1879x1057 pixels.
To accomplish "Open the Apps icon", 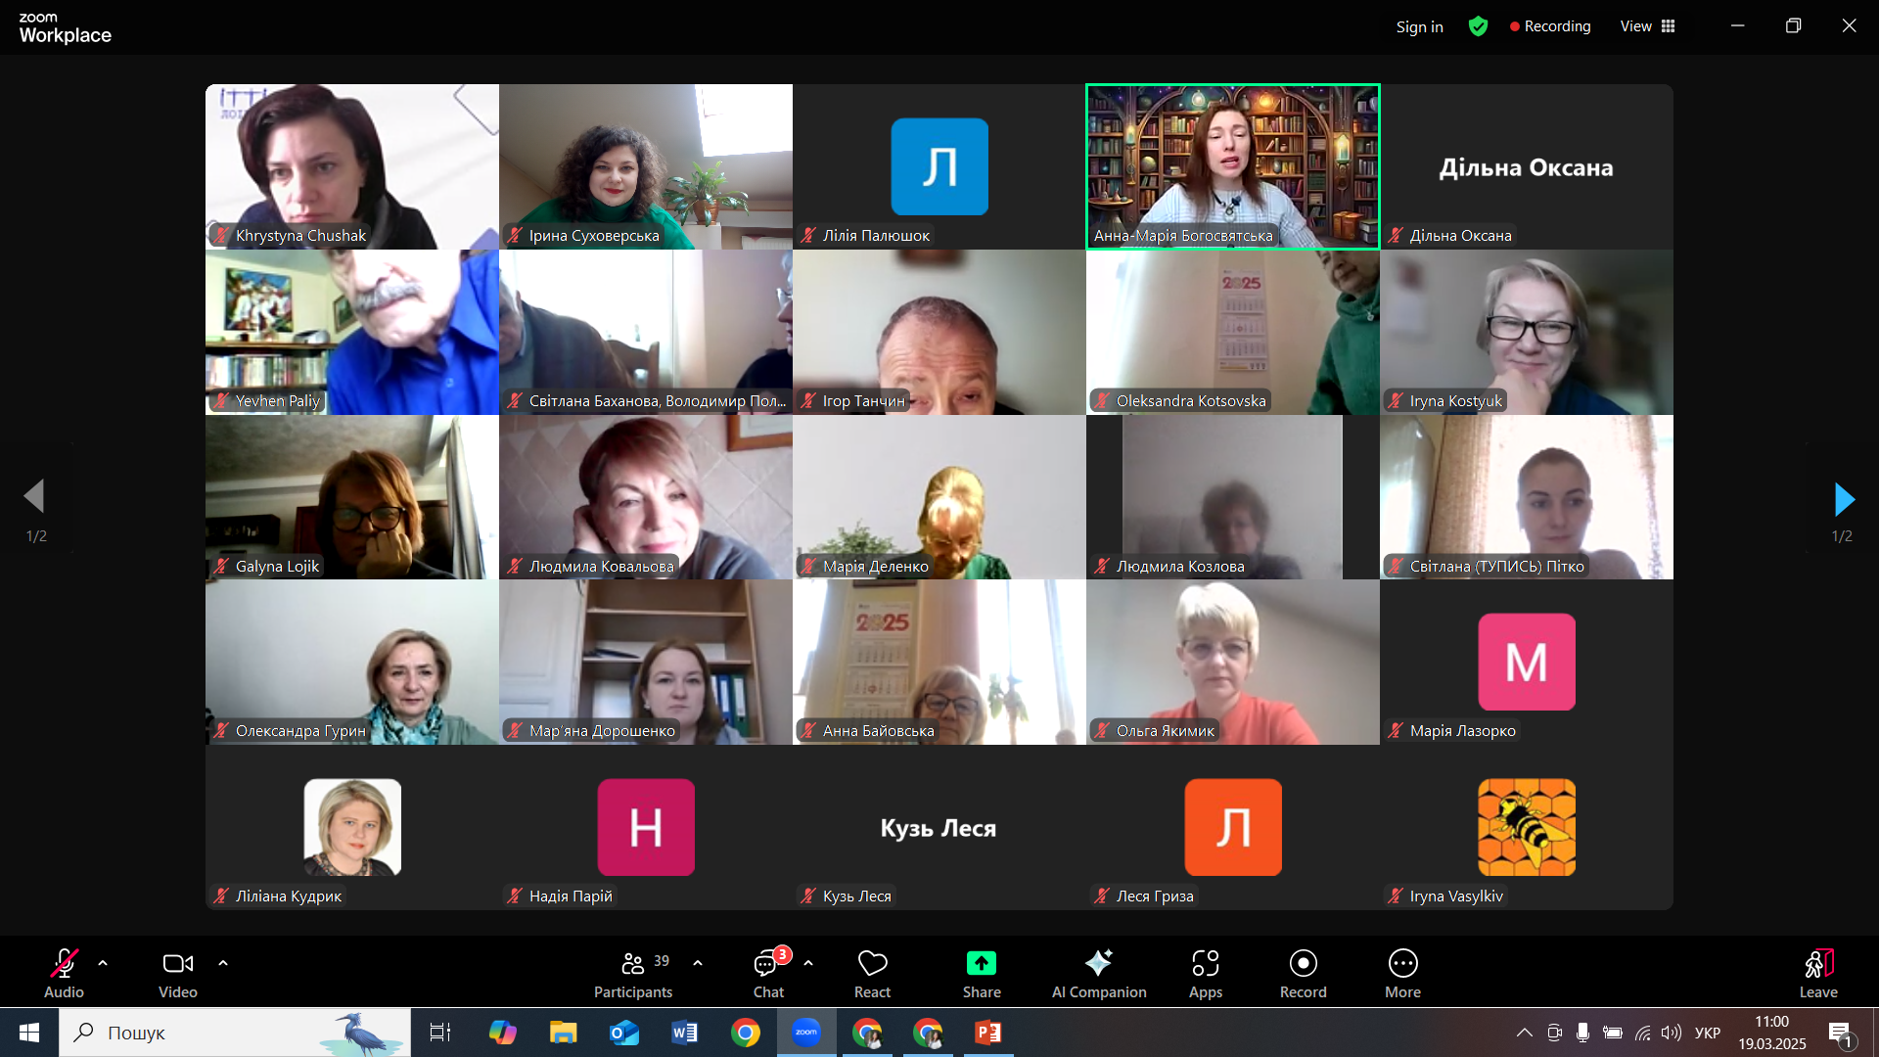I will coord(1205,964).
